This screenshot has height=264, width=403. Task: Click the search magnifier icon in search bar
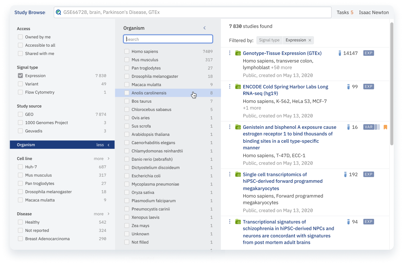tap(59, 12)
